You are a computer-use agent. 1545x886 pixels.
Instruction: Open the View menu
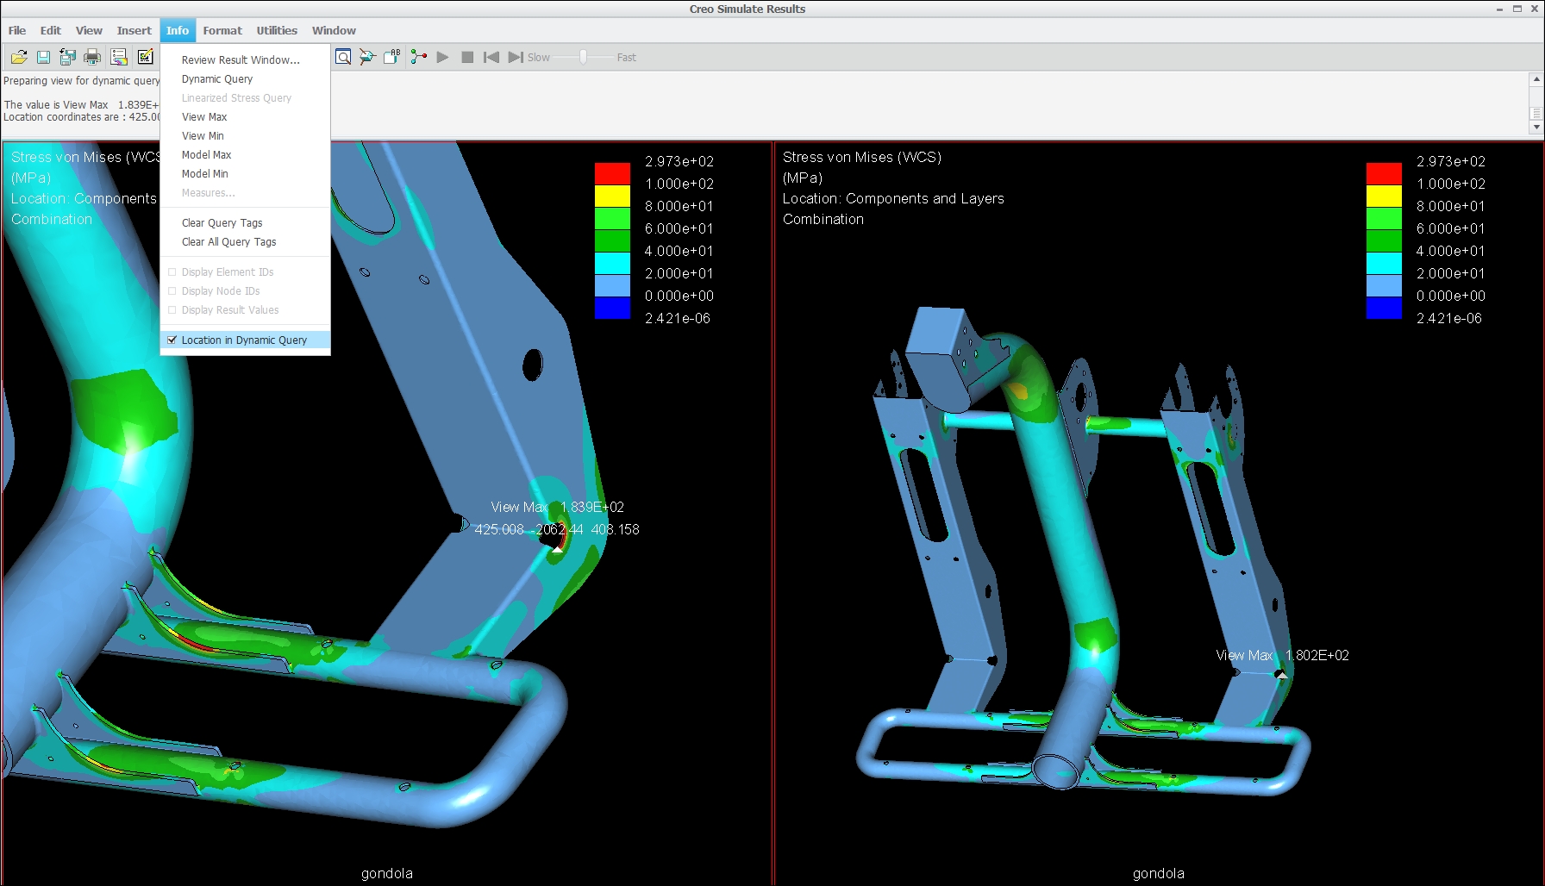coord(89,30)
